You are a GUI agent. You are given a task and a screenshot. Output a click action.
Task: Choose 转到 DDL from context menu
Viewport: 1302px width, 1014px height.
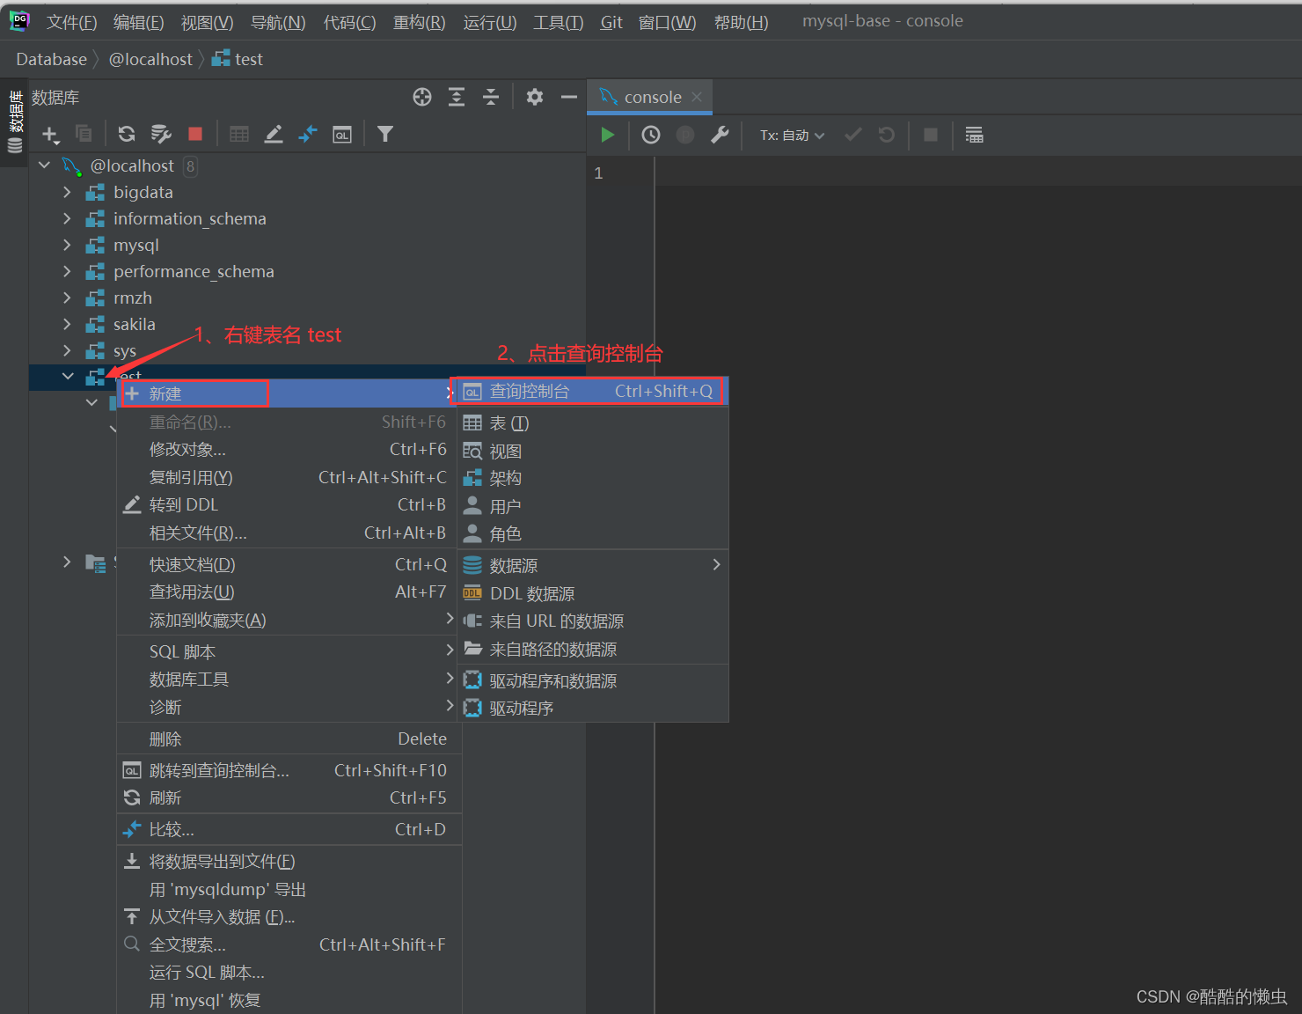pyautogui.click(x=288, y=505)
